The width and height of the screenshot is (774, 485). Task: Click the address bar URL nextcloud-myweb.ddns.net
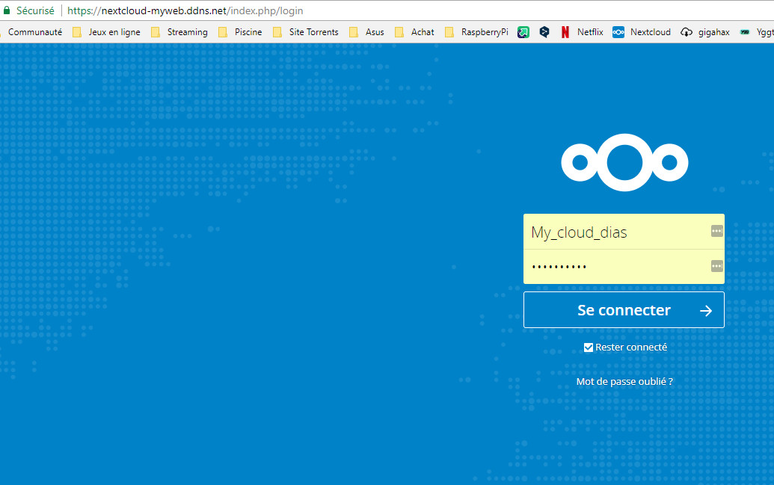185,10
